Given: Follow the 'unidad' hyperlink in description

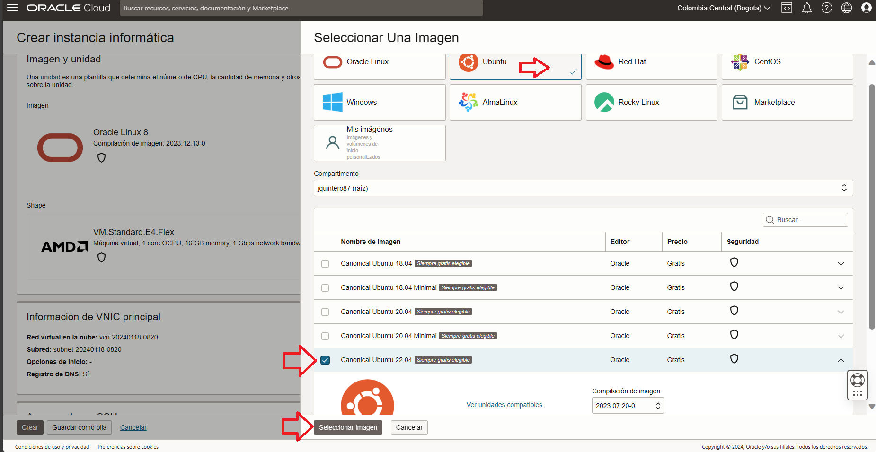Looking at the screenshot, I should click(x=50, y=77).
